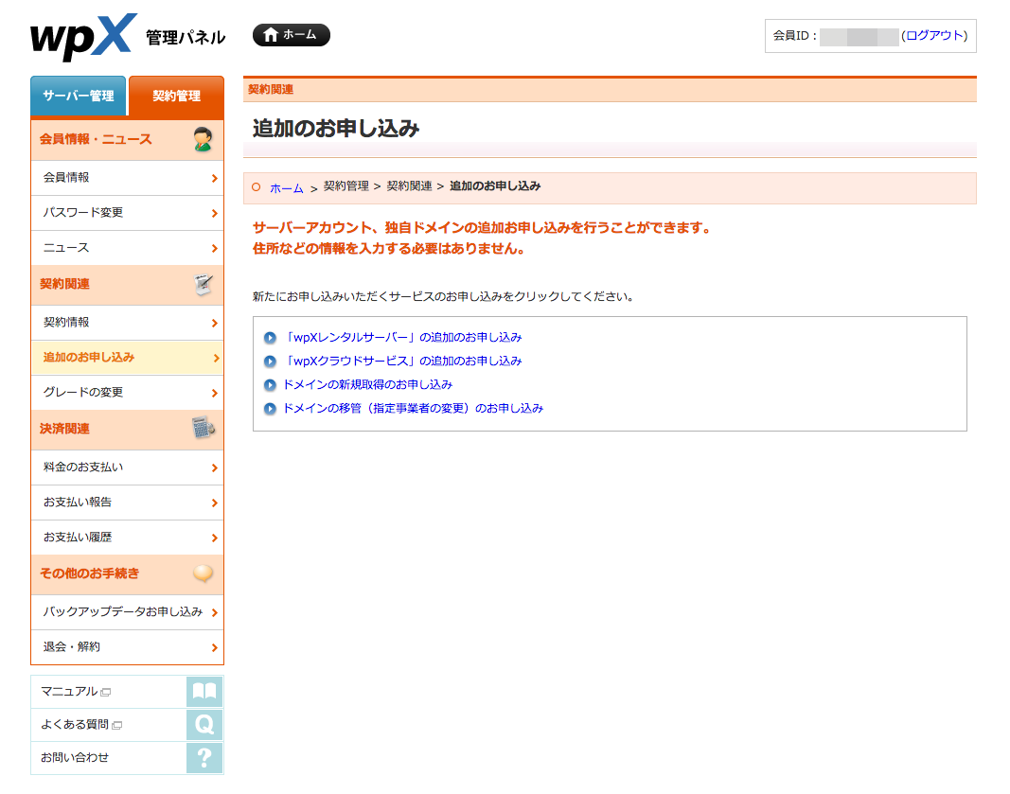1010x794 pixels.
Task: Expand the chevron next to 退会・解約
Action: [x=216, y=647]
